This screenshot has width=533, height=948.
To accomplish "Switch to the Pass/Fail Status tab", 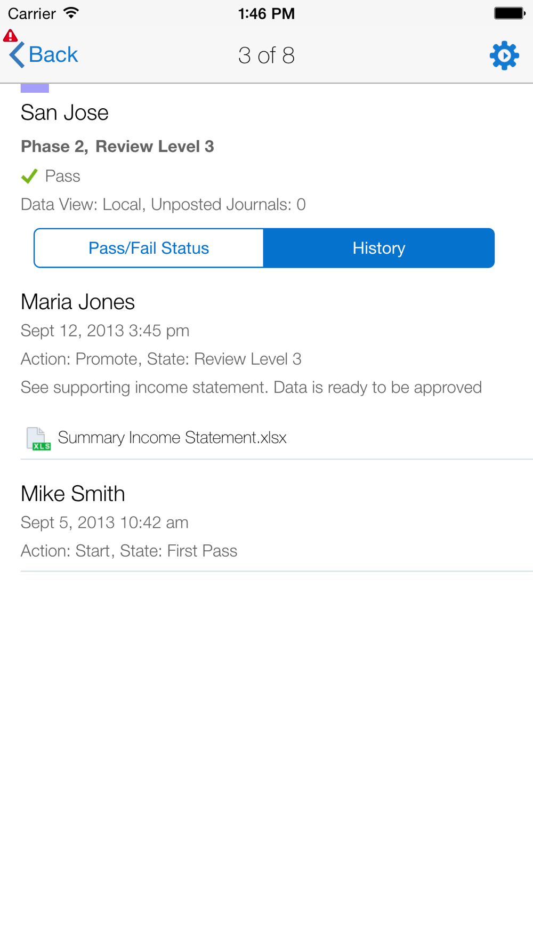I will pos(149,248).
